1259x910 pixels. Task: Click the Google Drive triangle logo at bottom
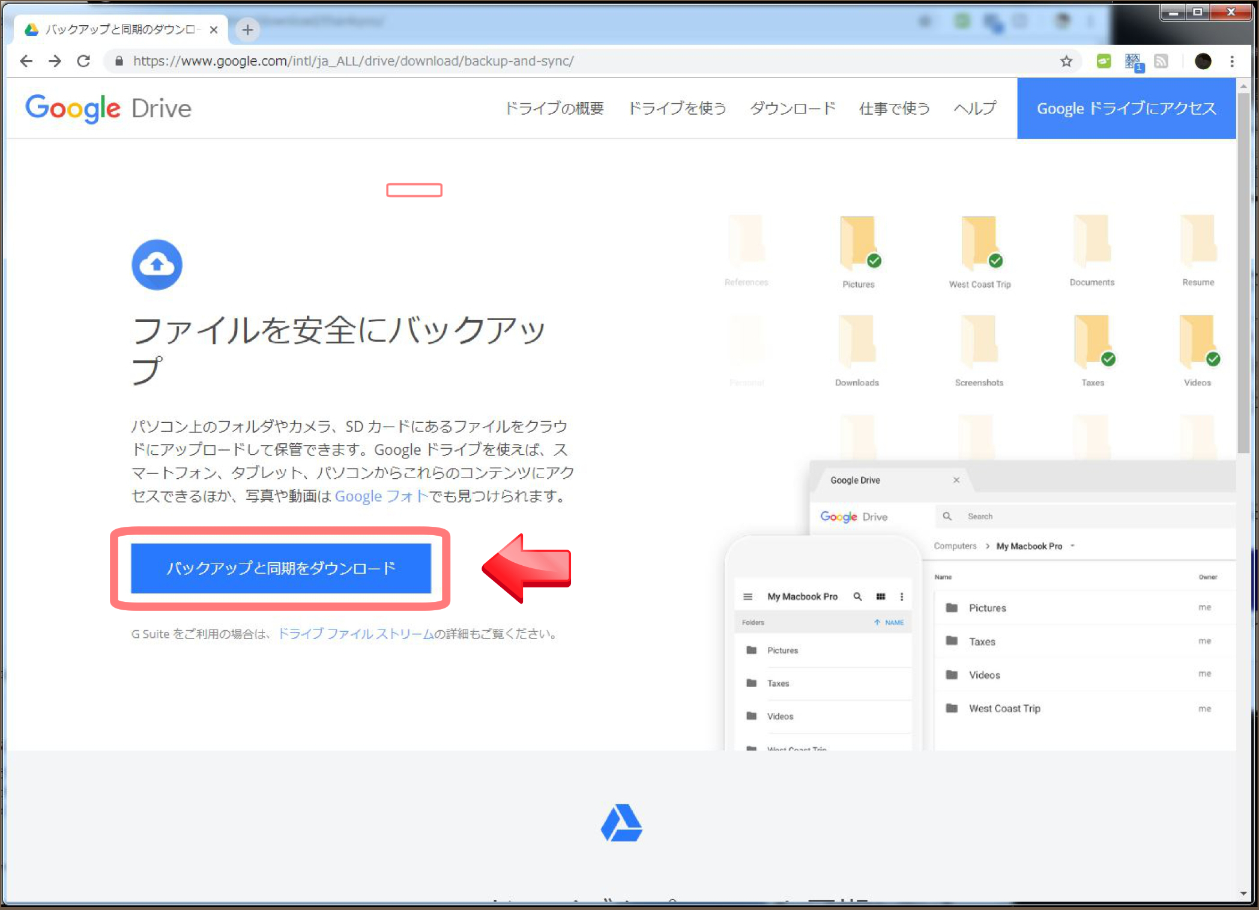click(621, 824)
